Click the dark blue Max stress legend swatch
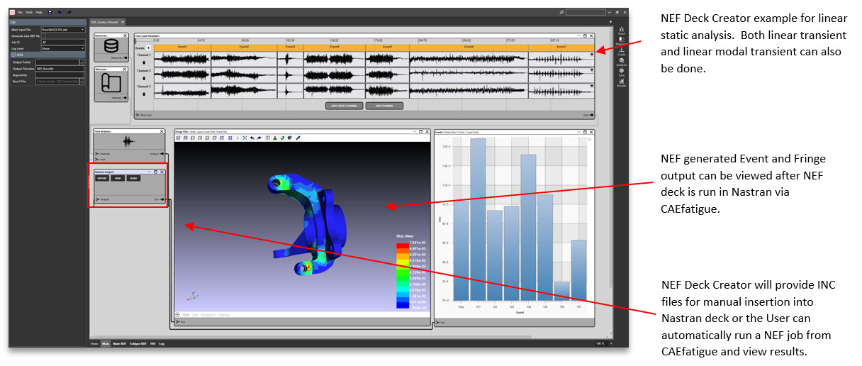862x366 pixels. click(403, 306)
